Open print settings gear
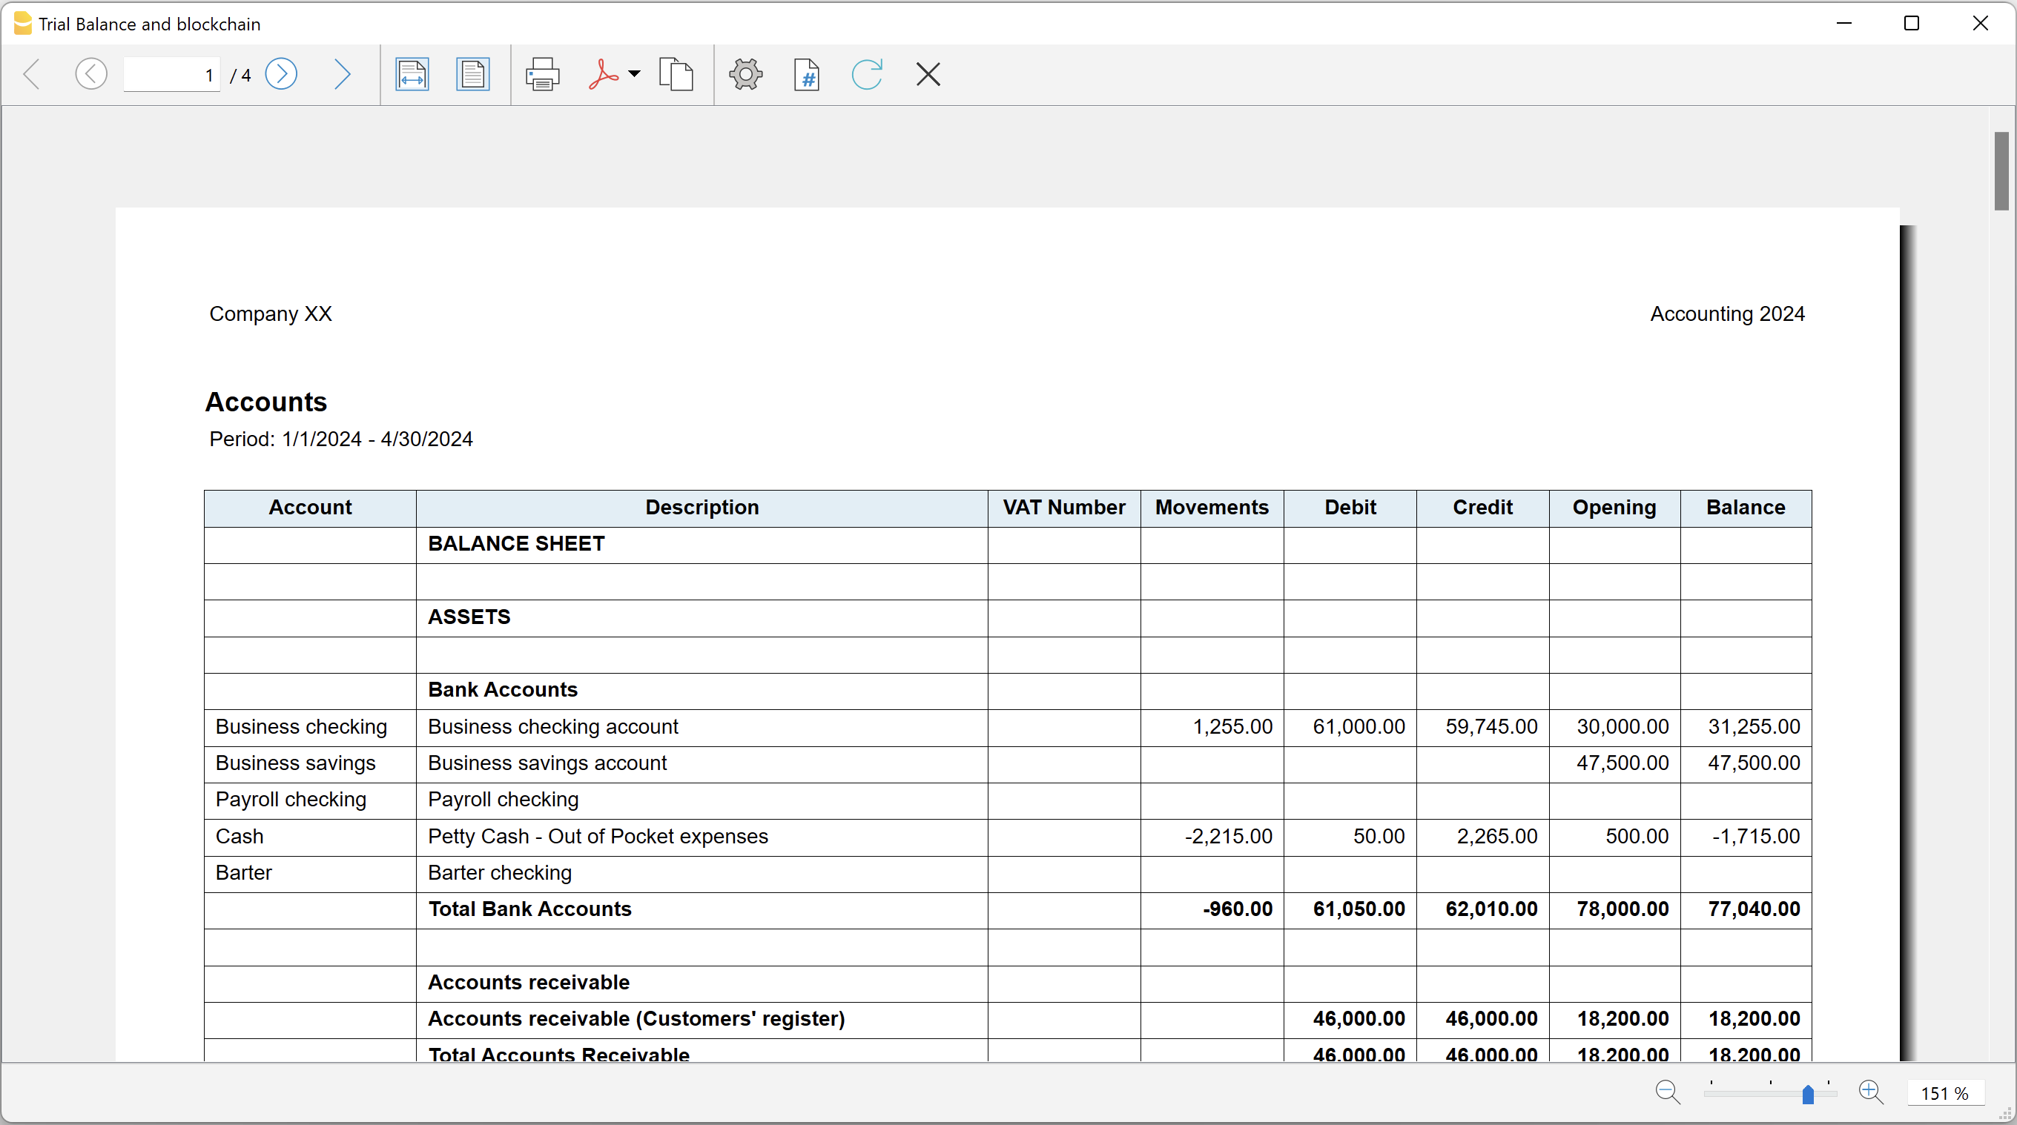This screenshot has width=2017, height=1125. coord(745,75)
